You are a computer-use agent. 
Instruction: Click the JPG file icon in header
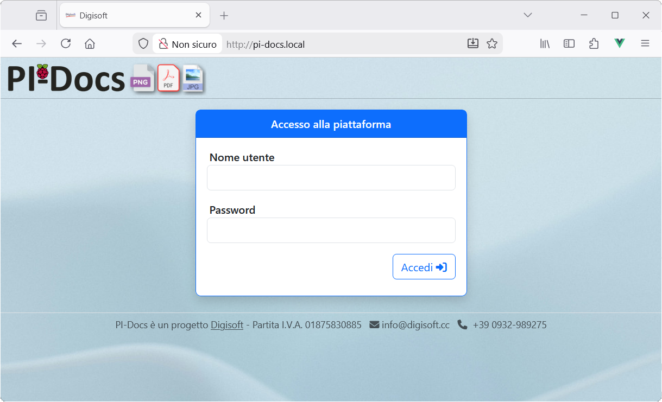coord(193,78)
